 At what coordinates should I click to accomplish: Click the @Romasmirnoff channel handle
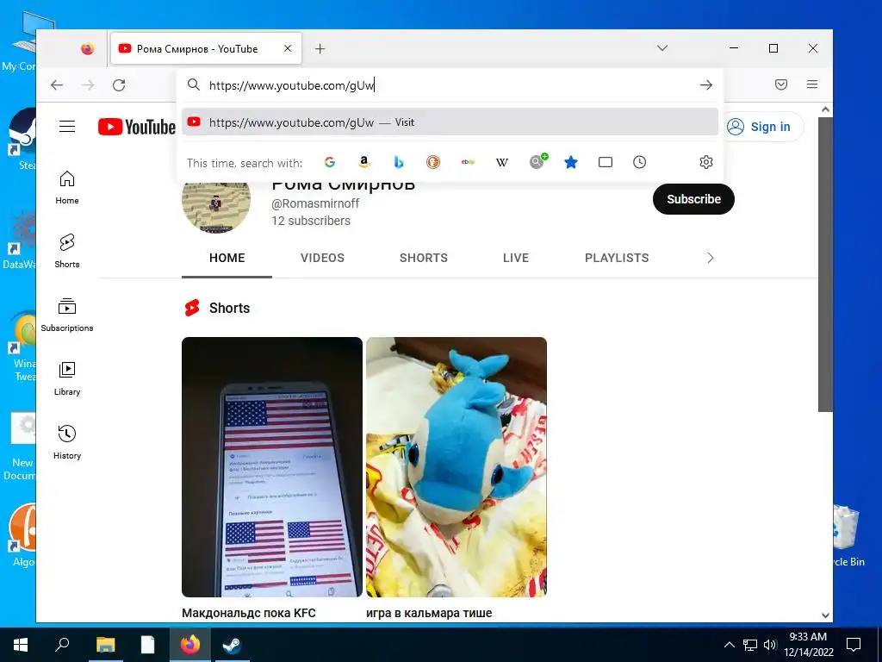coord(315,203)
